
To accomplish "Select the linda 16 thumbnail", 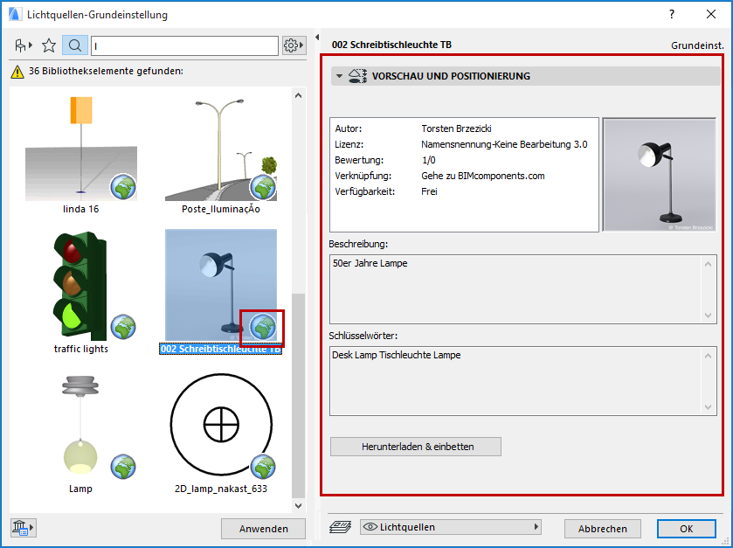I will (x=81, y=149).
